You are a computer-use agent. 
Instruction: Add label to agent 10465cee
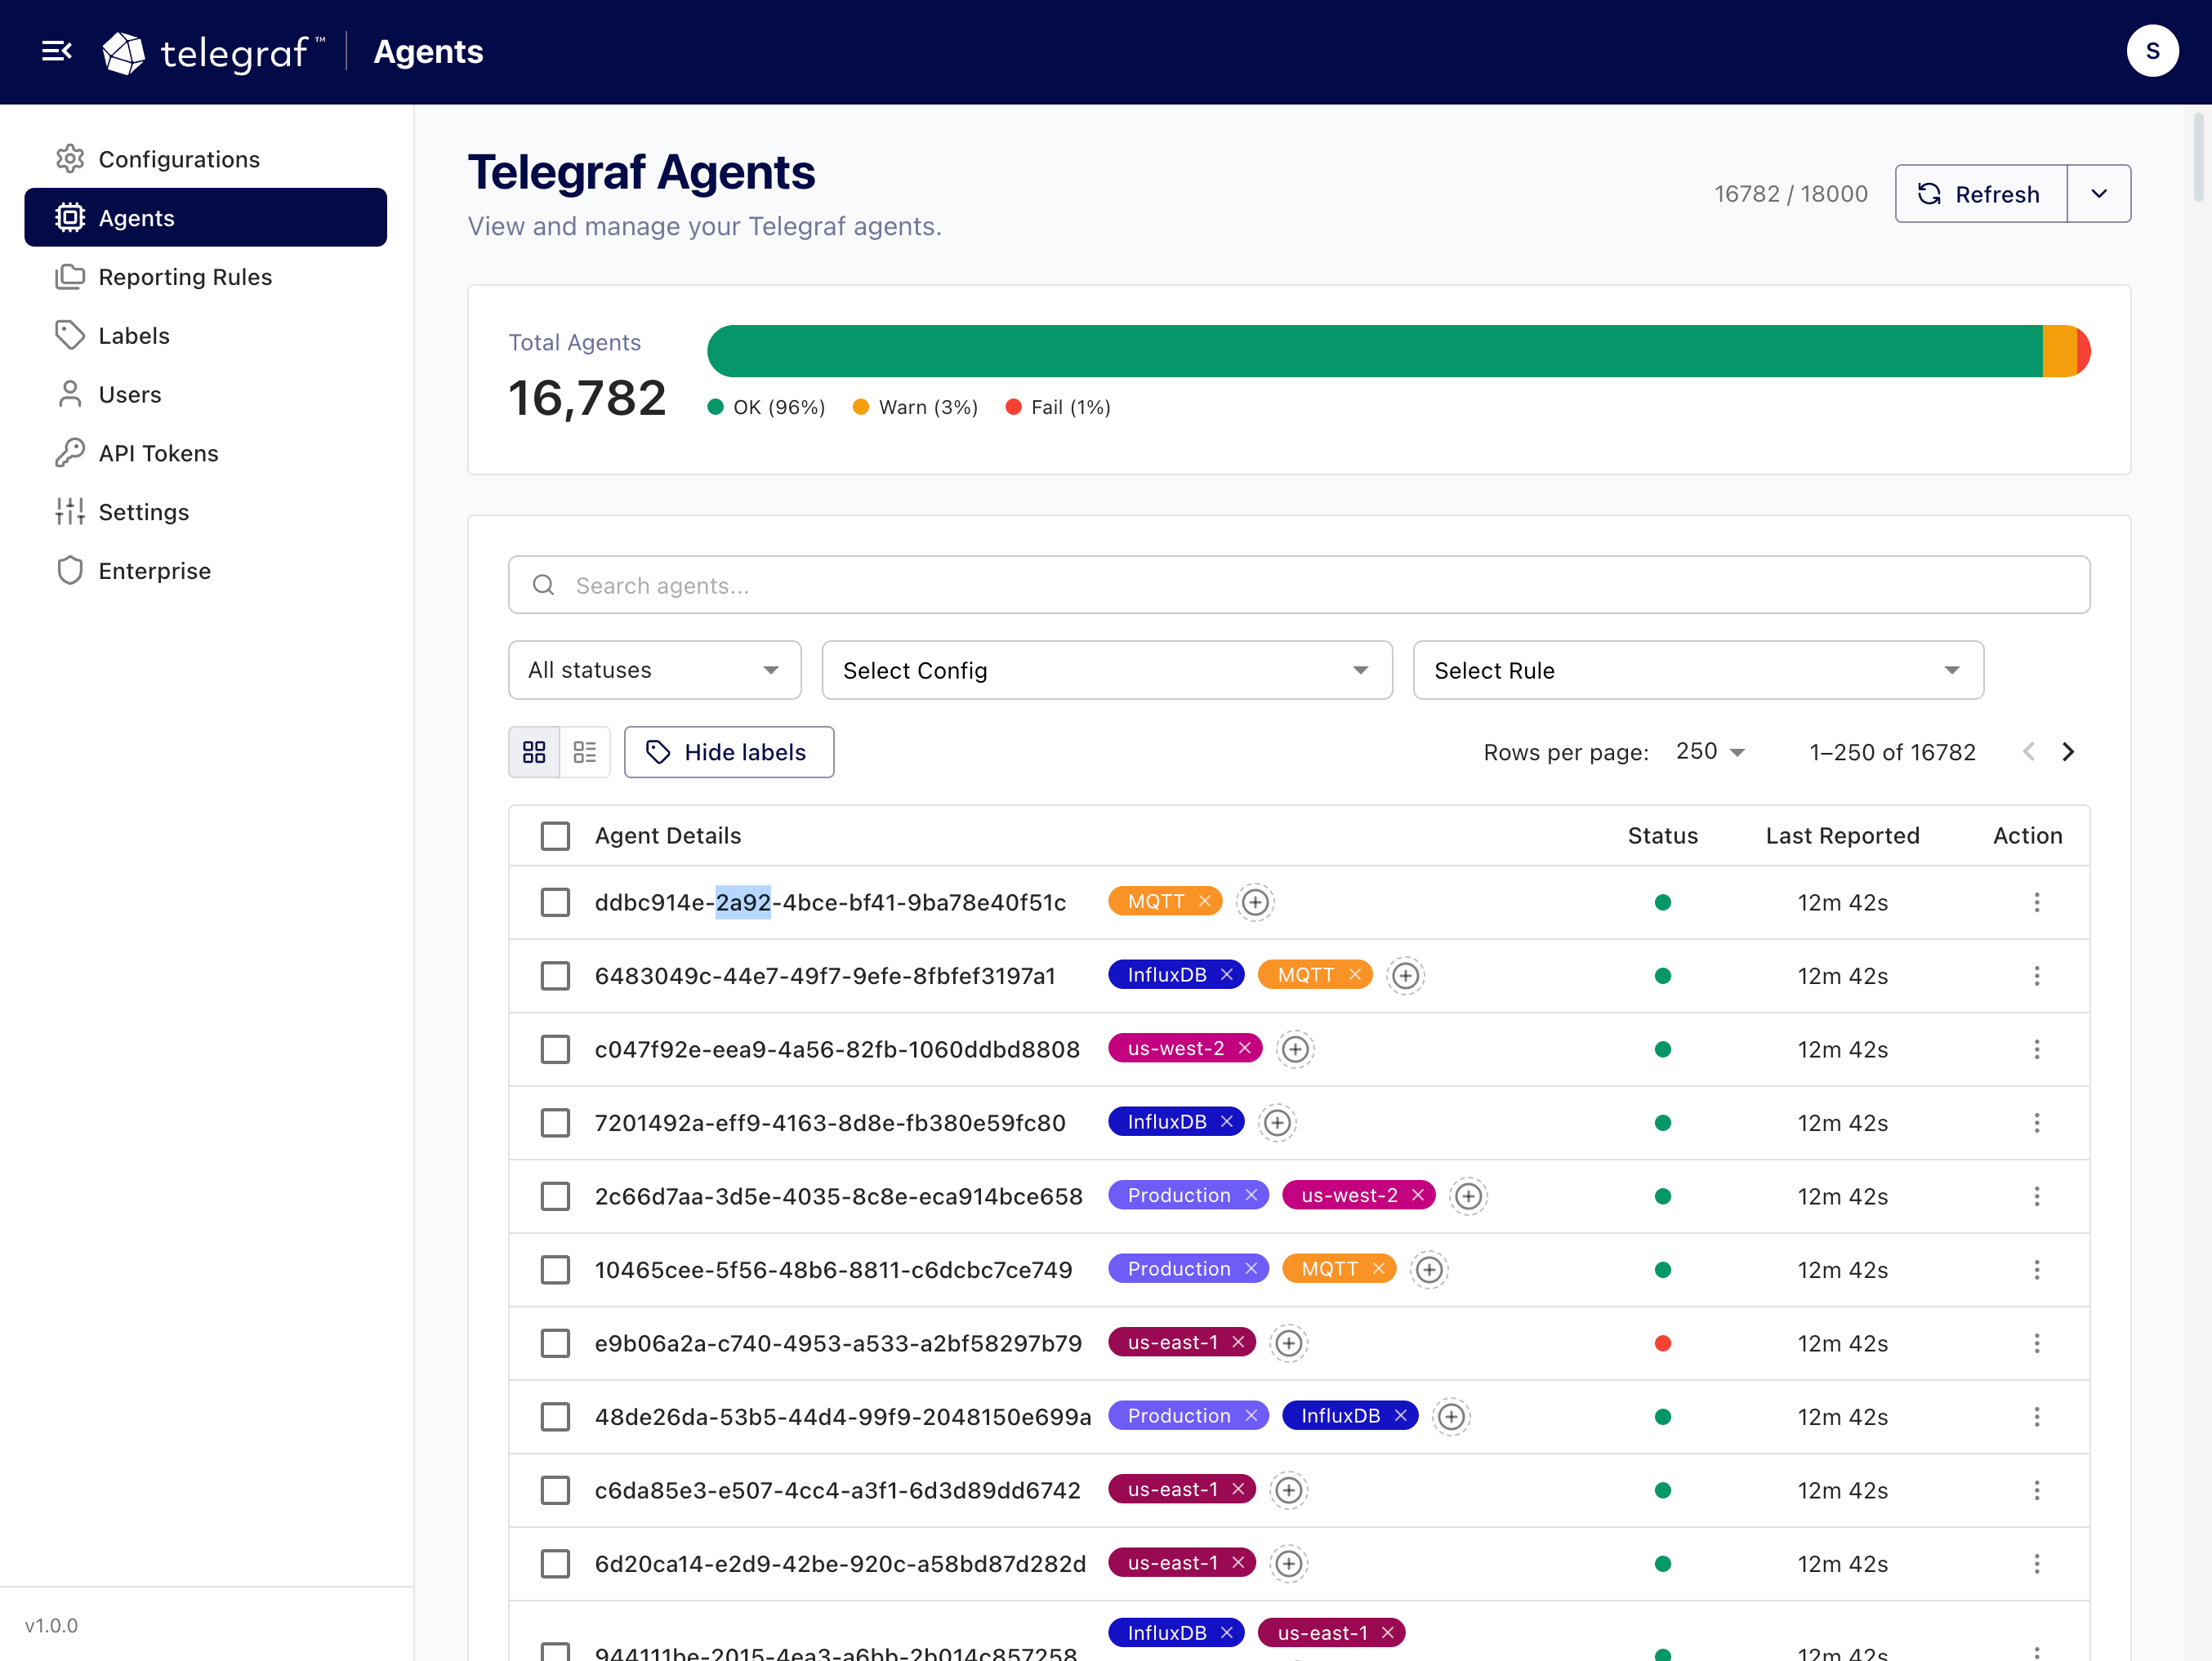coord(1429,1269)
